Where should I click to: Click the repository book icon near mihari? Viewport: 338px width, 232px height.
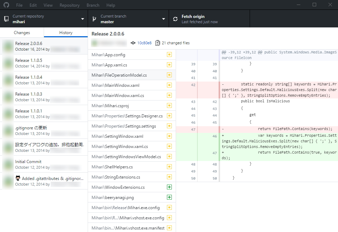pos(6,19)
